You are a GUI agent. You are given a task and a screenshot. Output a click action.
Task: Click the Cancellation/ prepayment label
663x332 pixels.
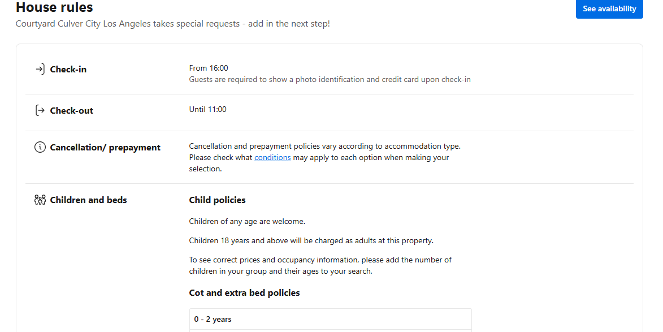click(x=105, y=148)
